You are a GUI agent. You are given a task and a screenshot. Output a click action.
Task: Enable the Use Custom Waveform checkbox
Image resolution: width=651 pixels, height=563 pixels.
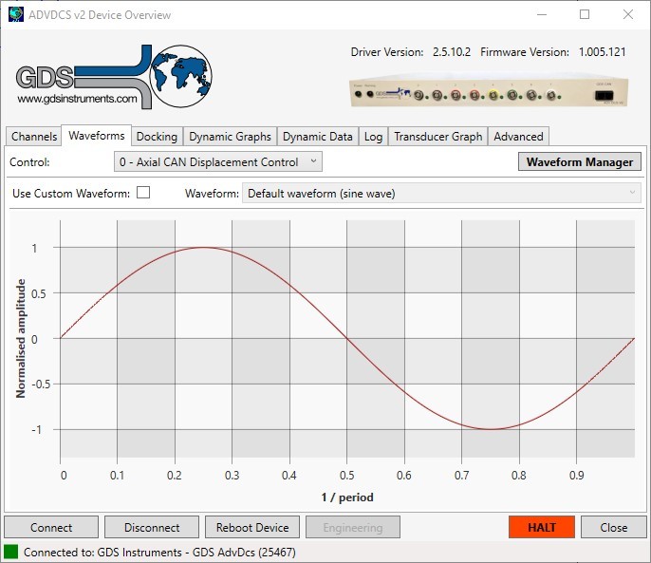[x=143, y=193]
